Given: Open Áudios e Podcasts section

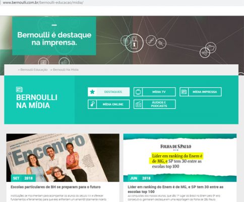Looking at the screenshot, I should coord(155,104).
